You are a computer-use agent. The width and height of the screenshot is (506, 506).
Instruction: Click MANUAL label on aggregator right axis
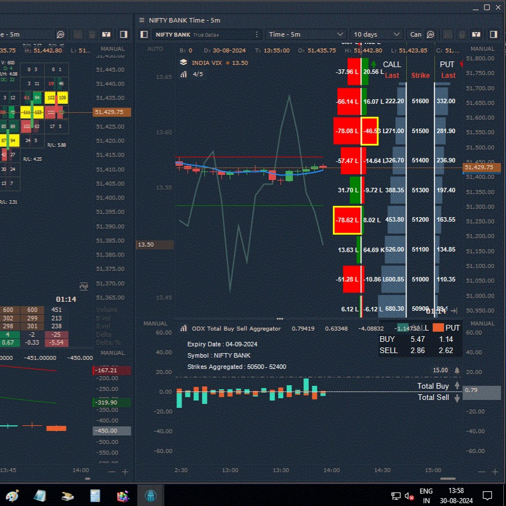click(x=482, y=323)
